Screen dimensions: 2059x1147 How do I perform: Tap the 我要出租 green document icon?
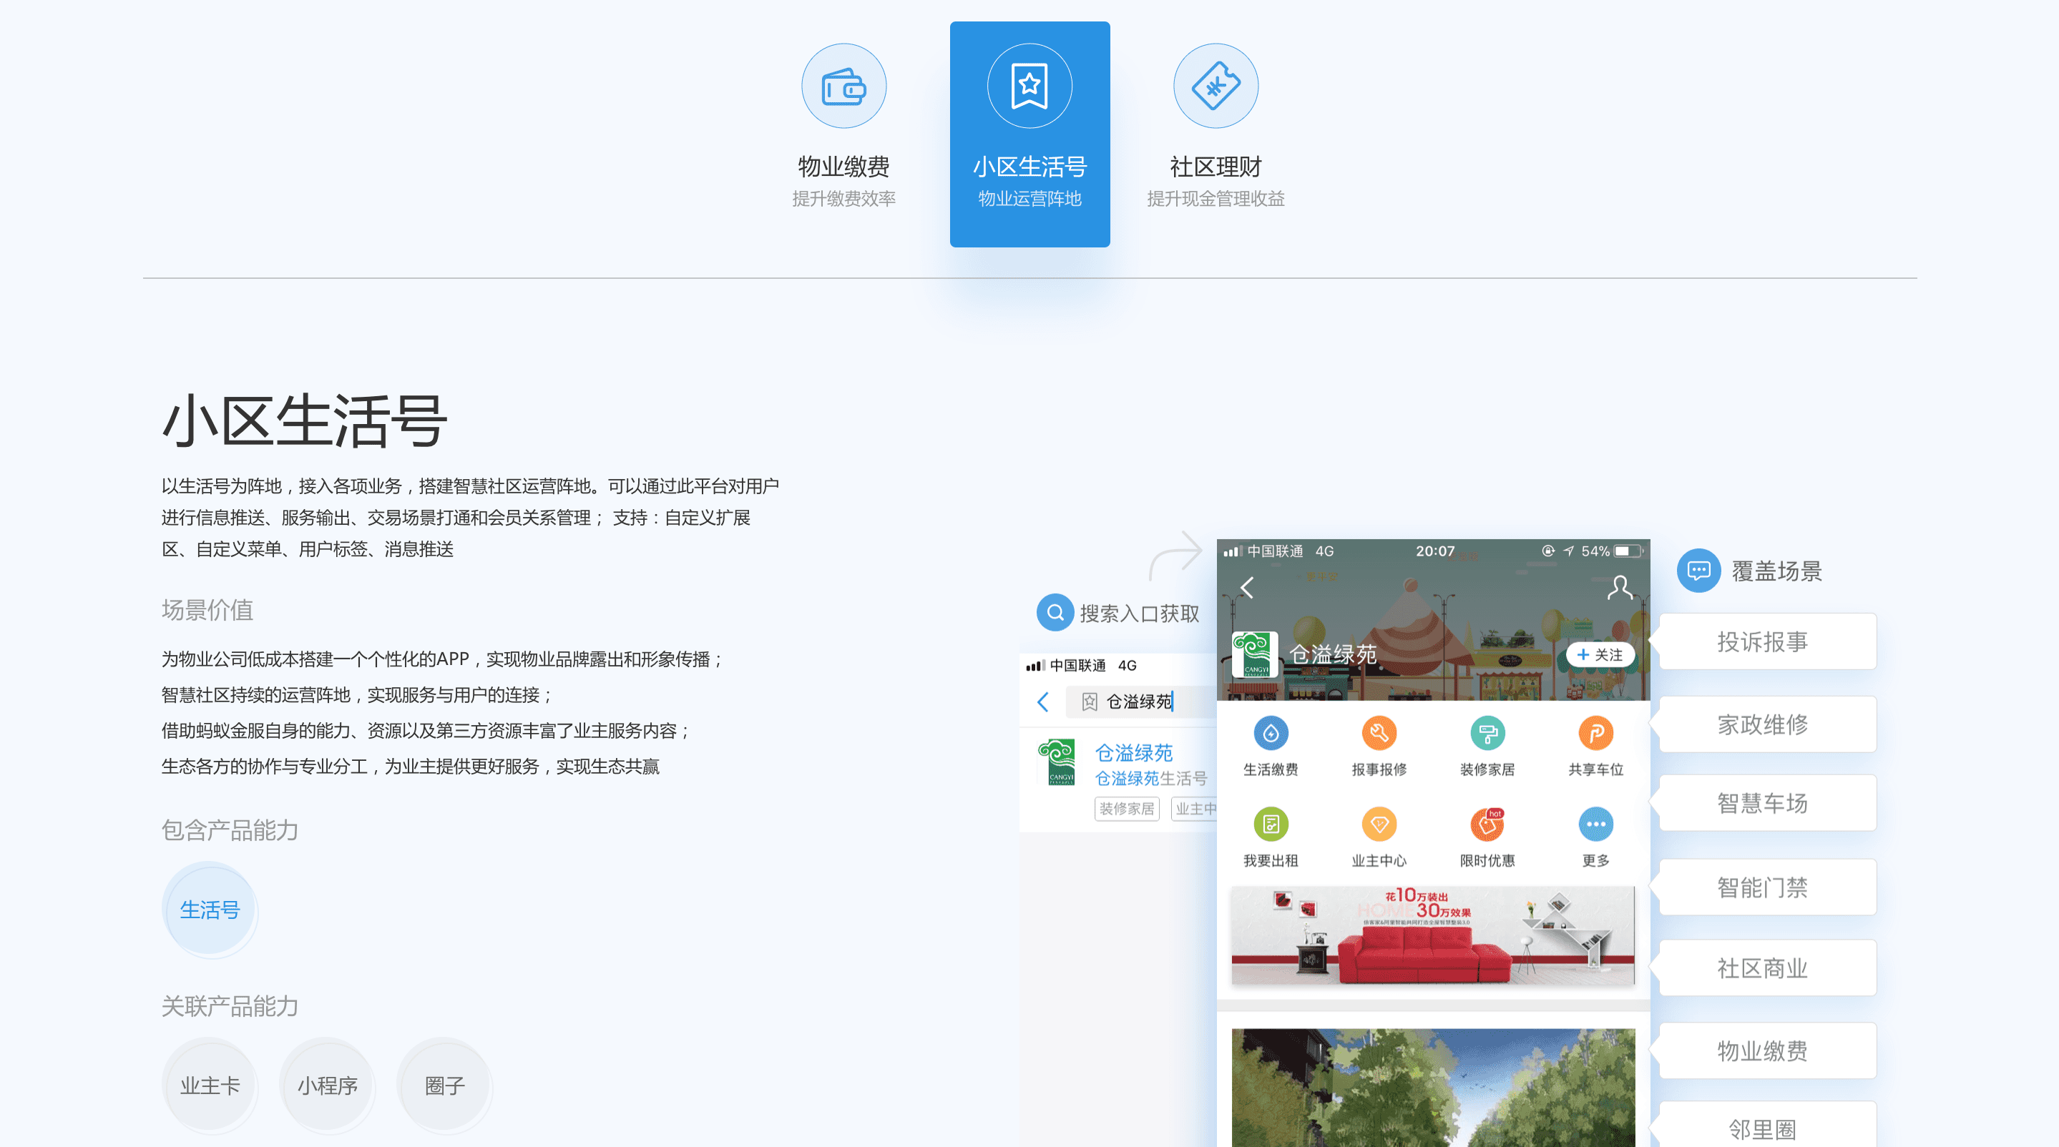[1270, 824]
